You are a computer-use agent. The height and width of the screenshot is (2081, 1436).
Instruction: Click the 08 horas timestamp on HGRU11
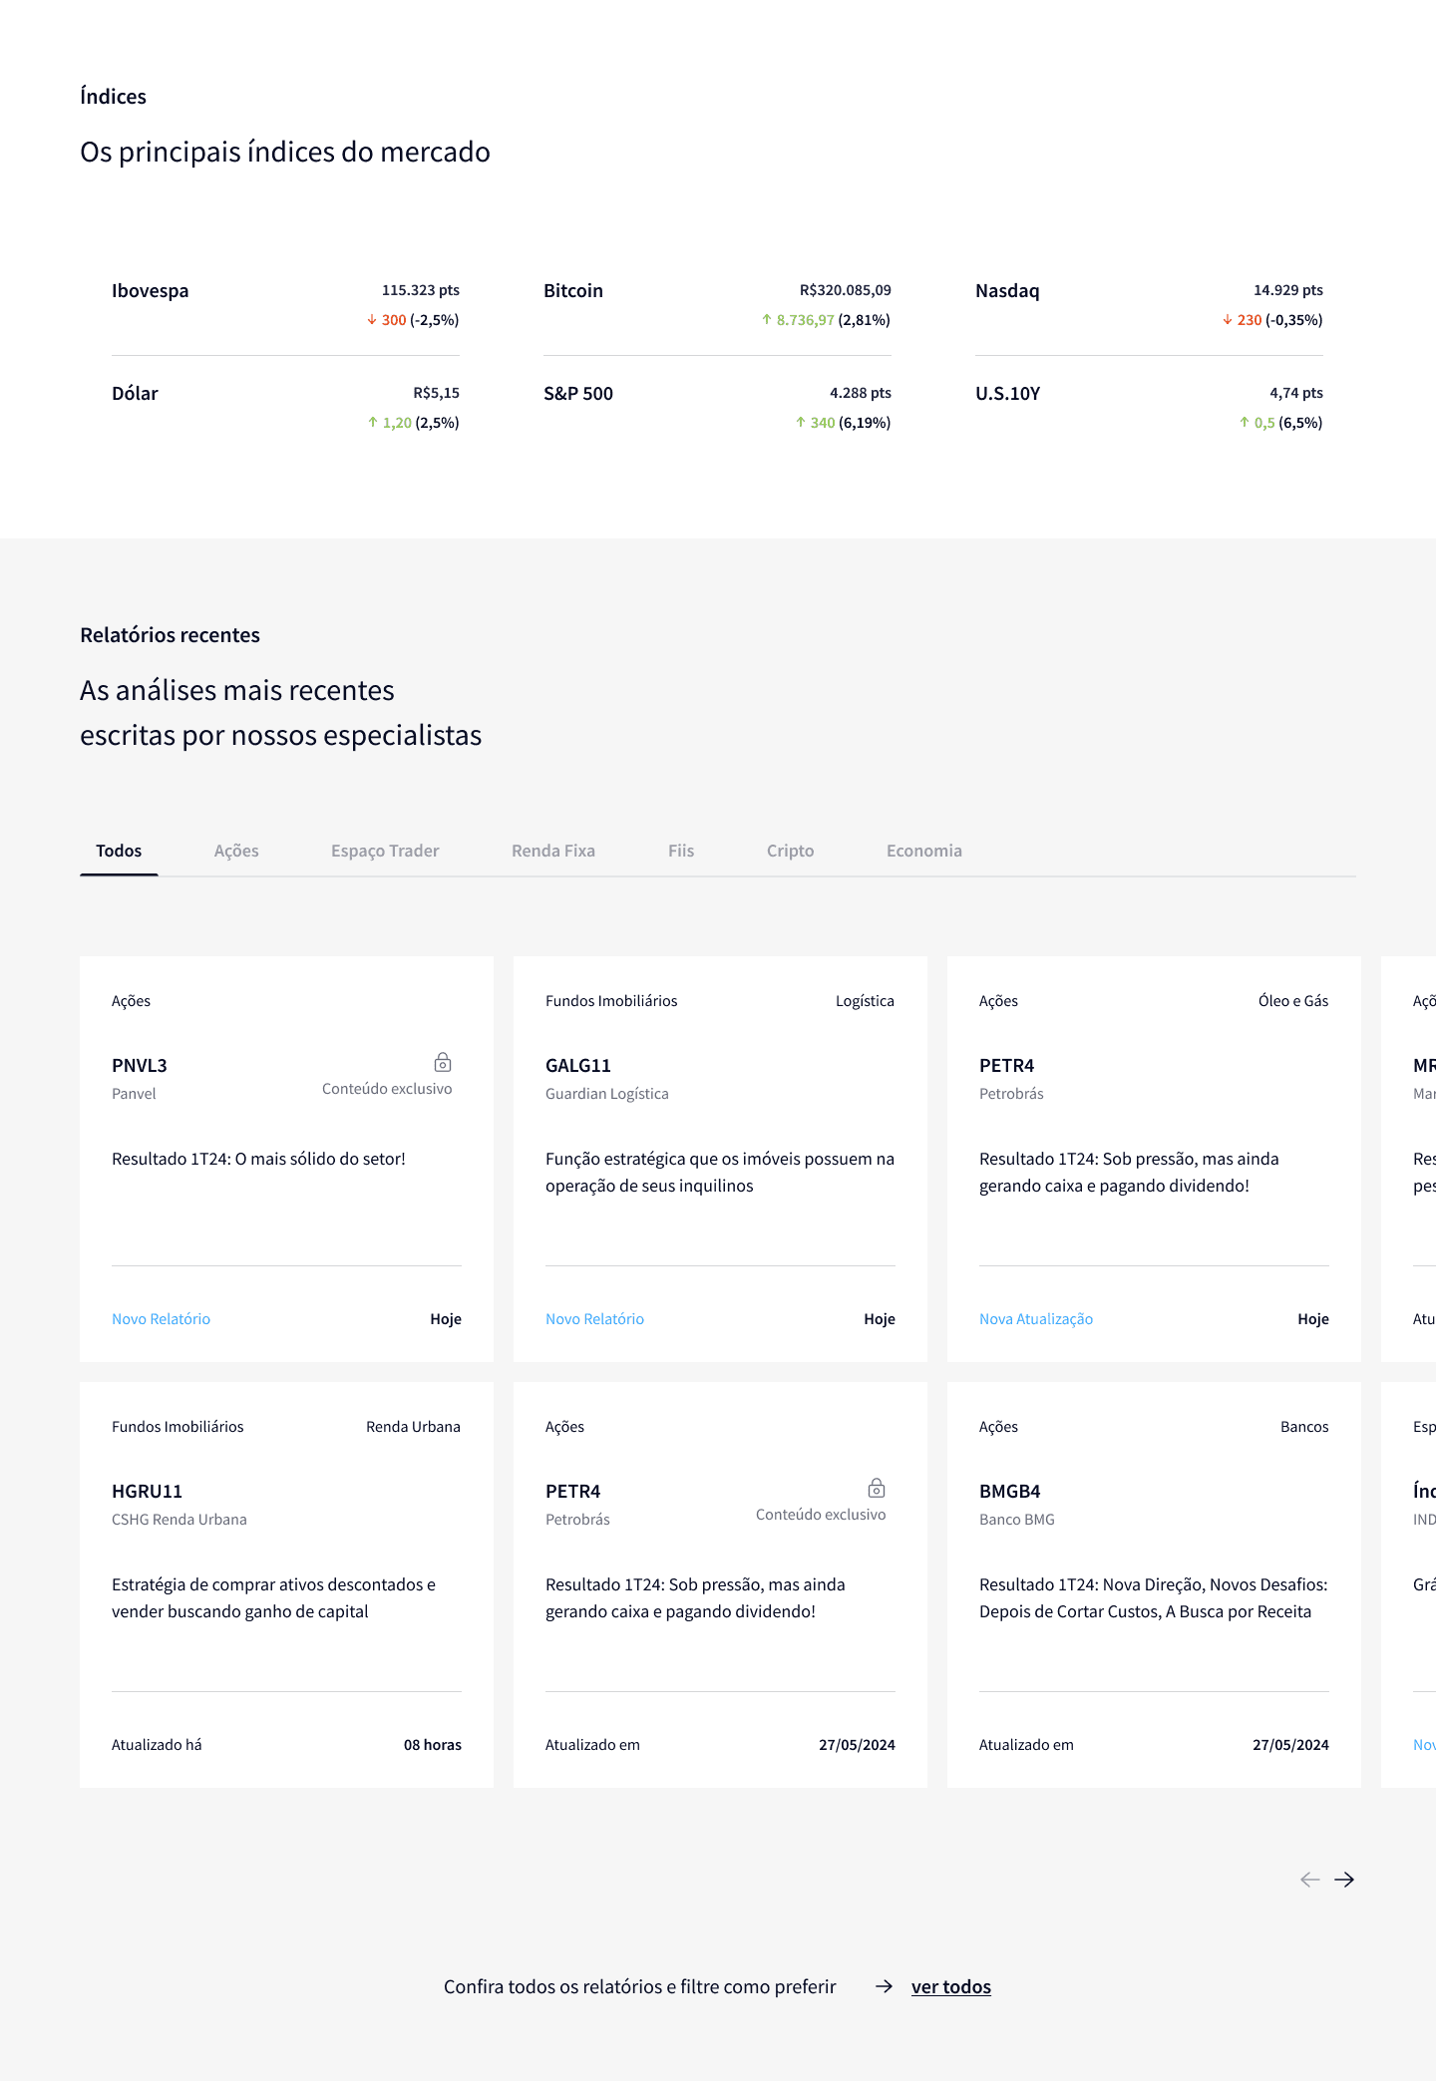point(433,1745)
